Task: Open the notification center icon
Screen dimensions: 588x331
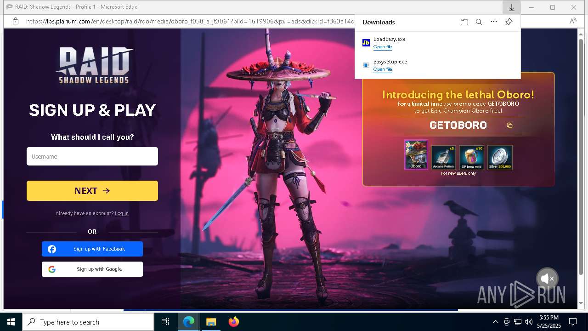Action: tap(573, 322)
